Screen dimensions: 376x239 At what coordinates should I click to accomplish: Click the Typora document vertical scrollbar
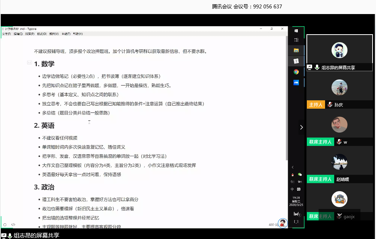(286, 95)
